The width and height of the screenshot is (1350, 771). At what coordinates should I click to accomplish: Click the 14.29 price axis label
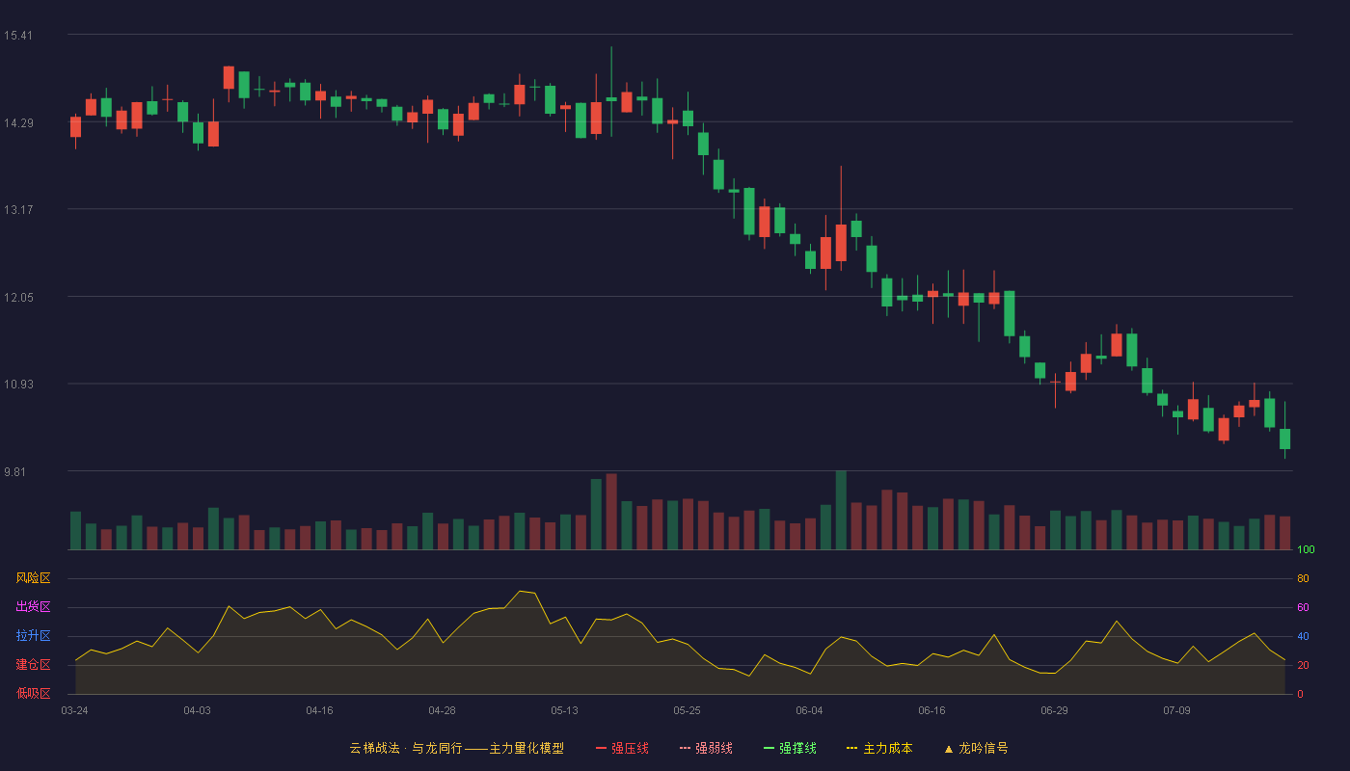[18, 122]
